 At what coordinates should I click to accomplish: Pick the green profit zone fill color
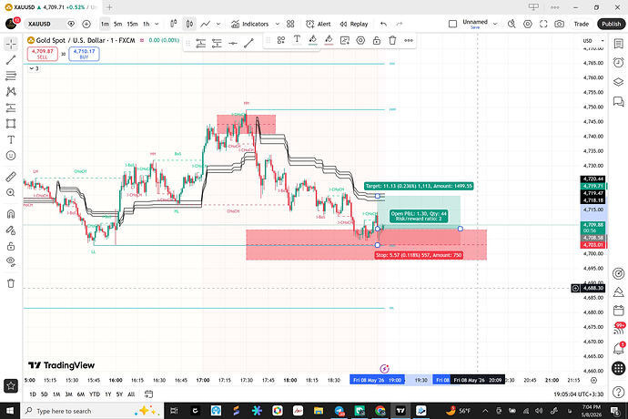click(x=313, y=40)
